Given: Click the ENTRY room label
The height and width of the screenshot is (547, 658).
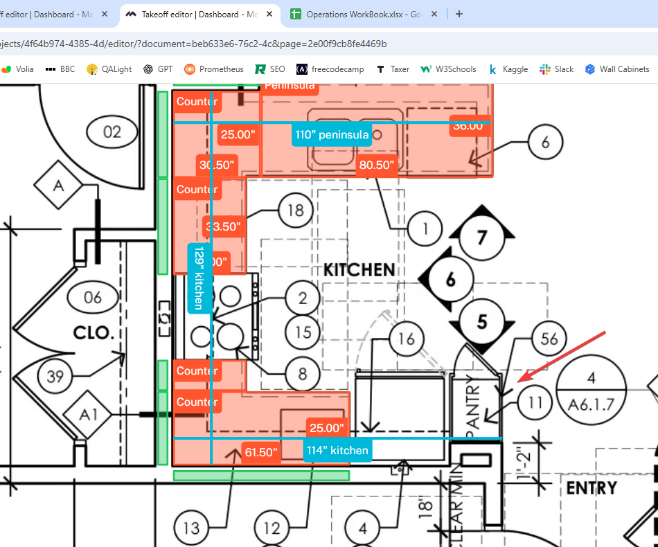Looking at the screenshot, I should 592,488.
